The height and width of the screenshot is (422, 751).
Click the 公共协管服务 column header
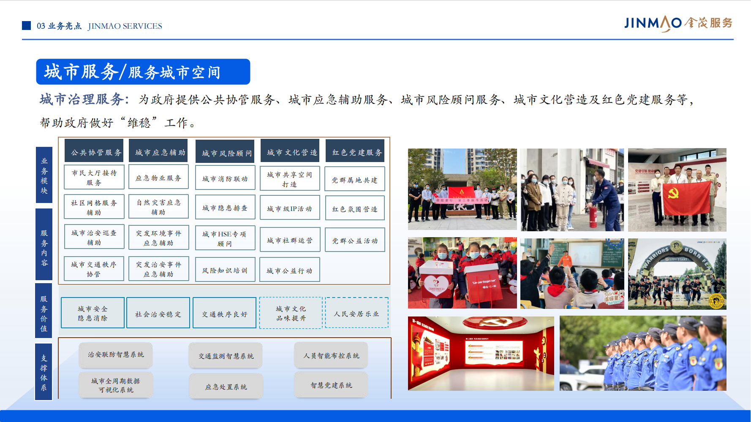[94, 151]
